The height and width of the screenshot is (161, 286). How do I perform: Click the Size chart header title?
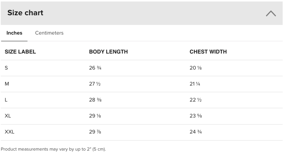click(x=25, y=13)
